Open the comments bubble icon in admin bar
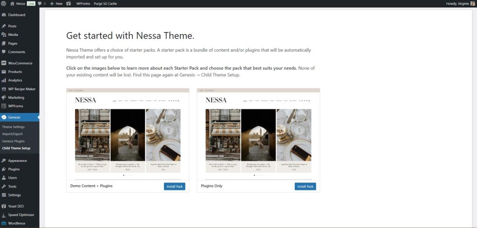The height and width of the screenshot is (228, 477). click(x=40, y=4)
